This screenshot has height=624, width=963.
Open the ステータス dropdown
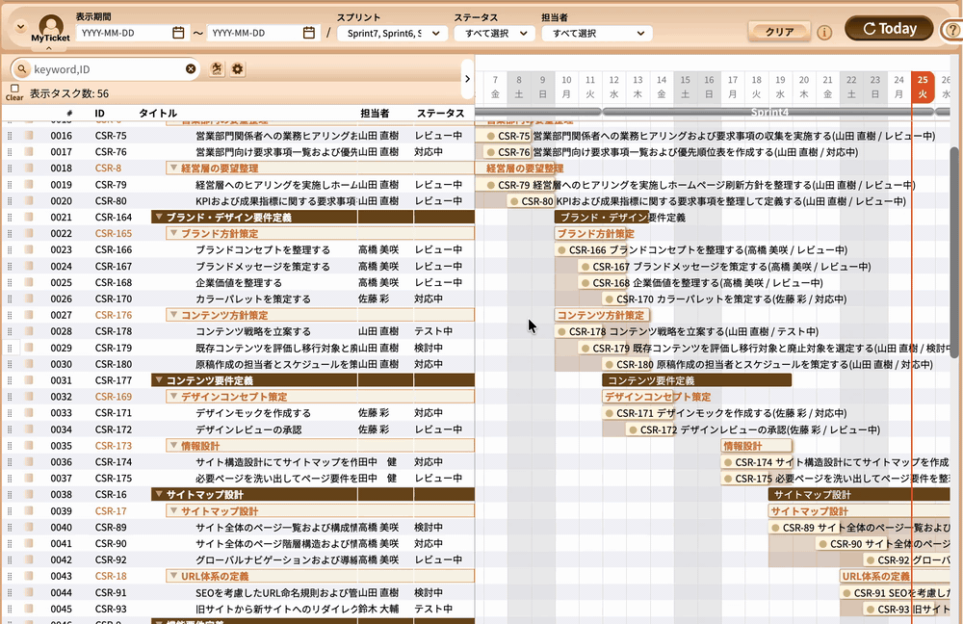[496, 33]
